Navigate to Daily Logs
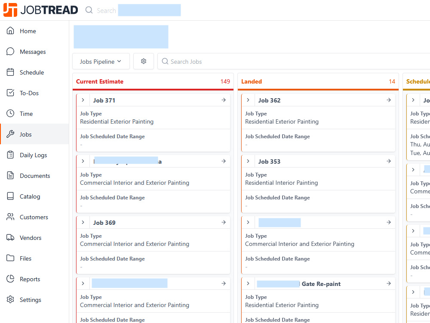The width and height of the screenshot is (430, 323). coord(34,155)
